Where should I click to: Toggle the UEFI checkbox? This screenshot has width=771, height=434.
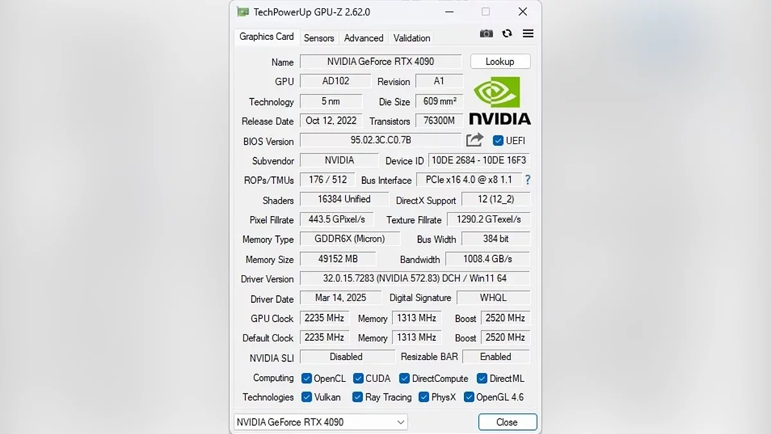497,140
